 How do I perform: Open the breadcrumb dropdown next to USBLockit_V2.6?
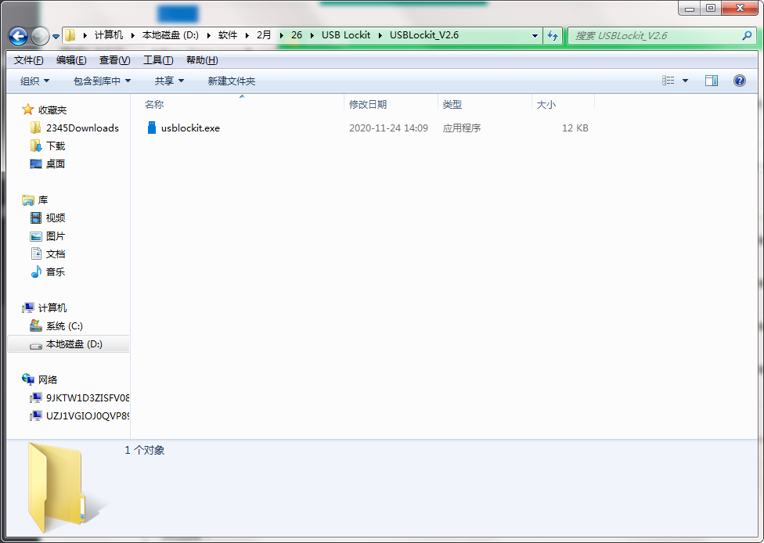point(535,36)
